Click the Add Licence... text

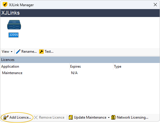tap(20, 117)
